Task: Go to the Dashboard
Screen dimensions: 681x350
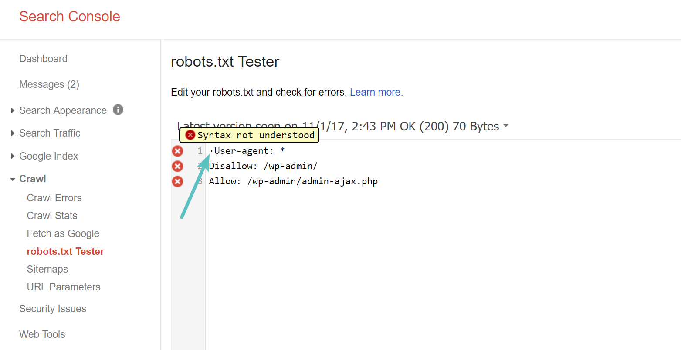Action: (43, 59)
